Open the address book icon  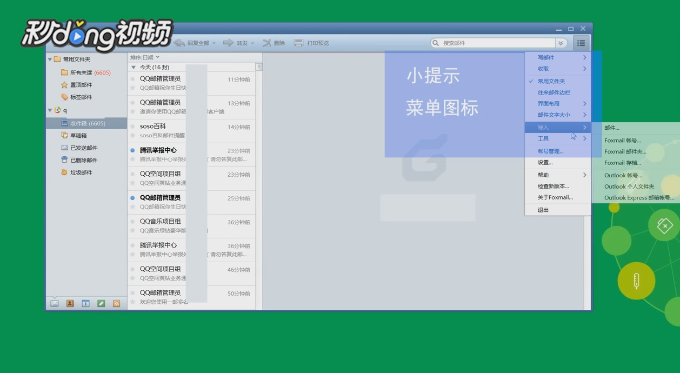point(70,303)
